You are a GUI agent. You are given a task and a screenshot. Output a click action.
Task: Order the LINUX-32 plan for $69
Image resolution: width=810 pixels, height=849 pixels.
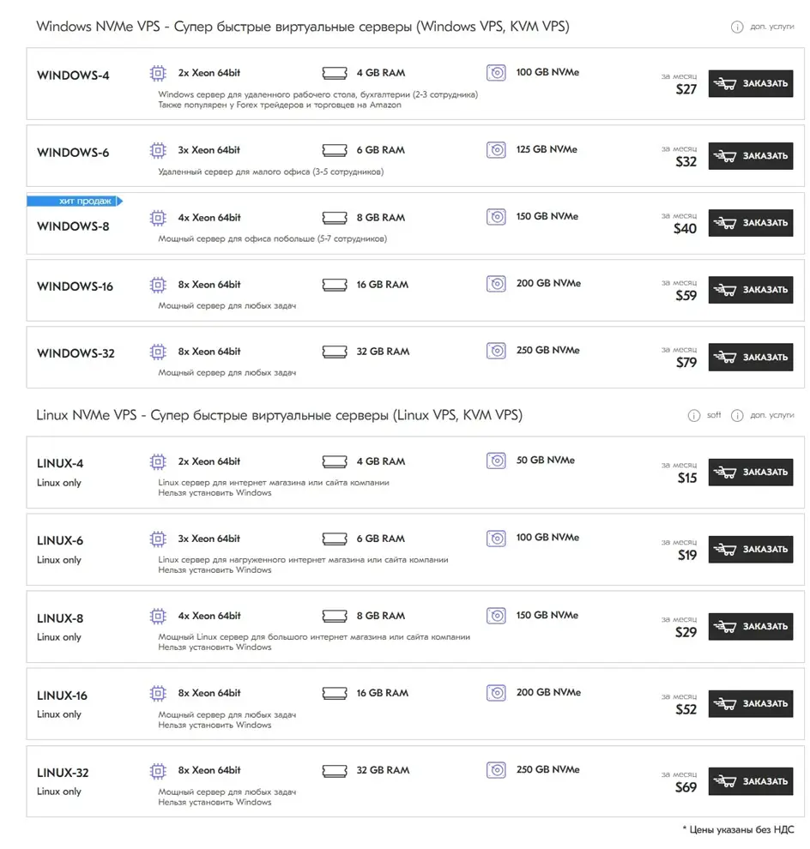751,780
